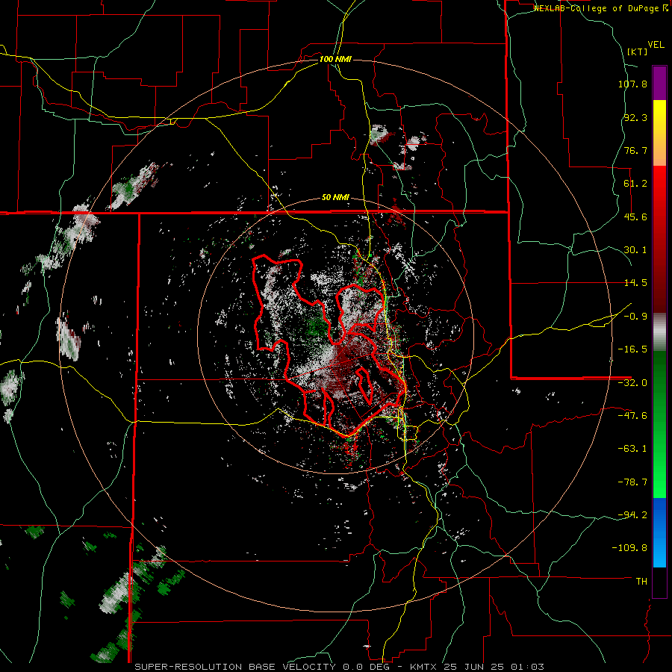The width and height of the screenshot is (672, 672).
Task: Click the -109.8 velocity scale value
Action: tap(629, 548)
